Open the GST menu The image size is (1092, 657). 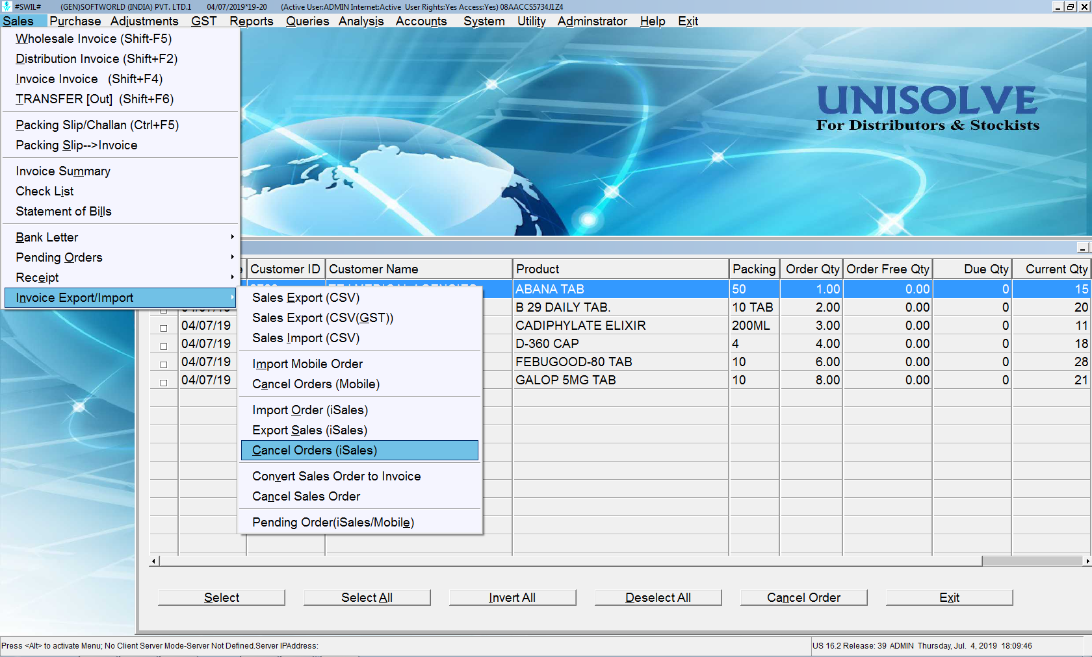204,21
